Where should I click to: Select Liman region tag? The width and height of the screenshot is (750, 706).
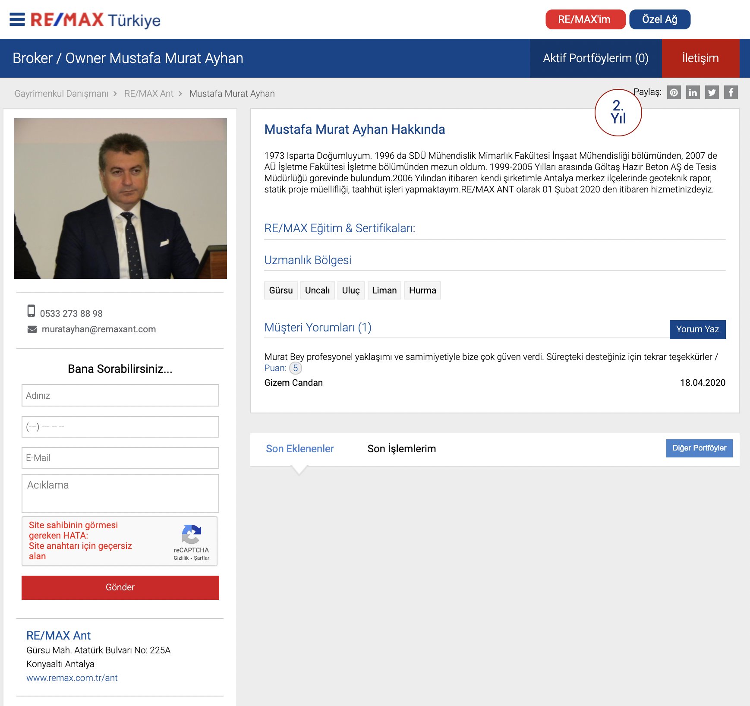(384, 290)
